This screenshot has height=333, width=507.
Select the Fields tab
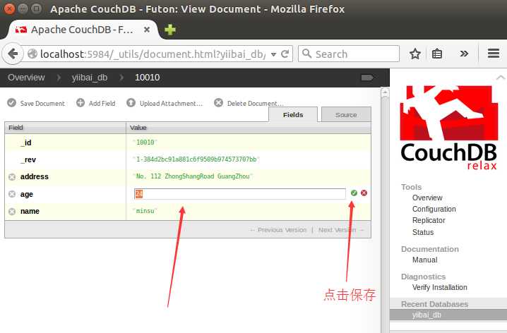tap(293, 114)
